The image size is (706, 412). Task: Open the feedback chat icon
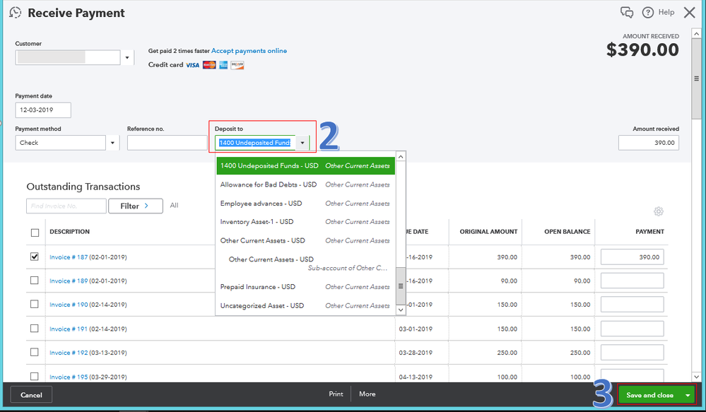click(627, 12)
